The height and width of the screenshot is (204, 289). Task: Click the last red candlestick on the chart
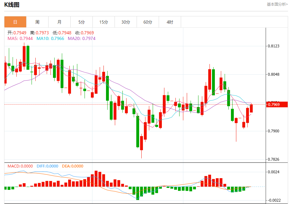[251, 108]
